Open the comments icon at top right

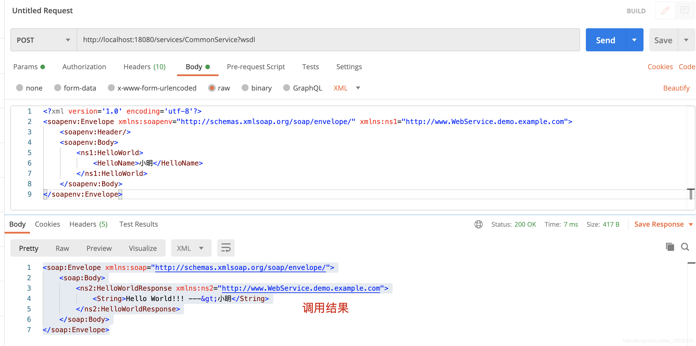[x=684, y=11]
